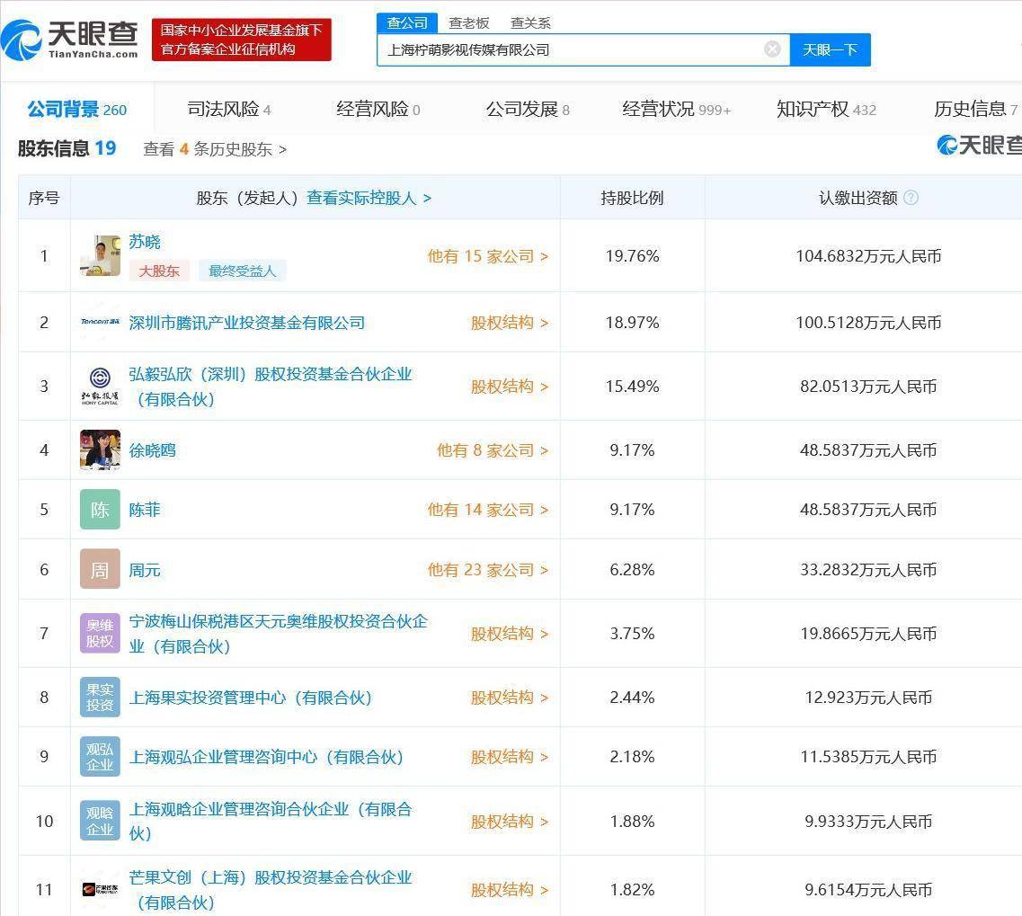Select the 查老板 search mode tab
This screenshot has width=1022, height=916.
tap(469, 23)
